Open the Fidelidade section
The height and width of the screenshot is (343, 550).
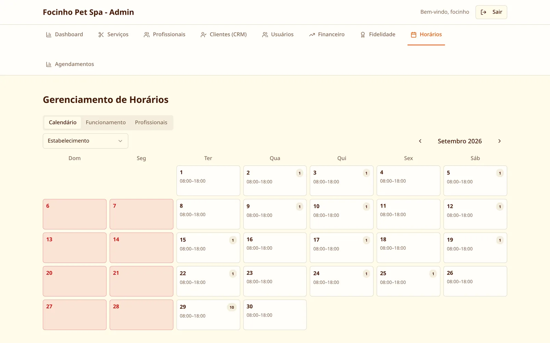pyautogui.click(x=377, y=34)
